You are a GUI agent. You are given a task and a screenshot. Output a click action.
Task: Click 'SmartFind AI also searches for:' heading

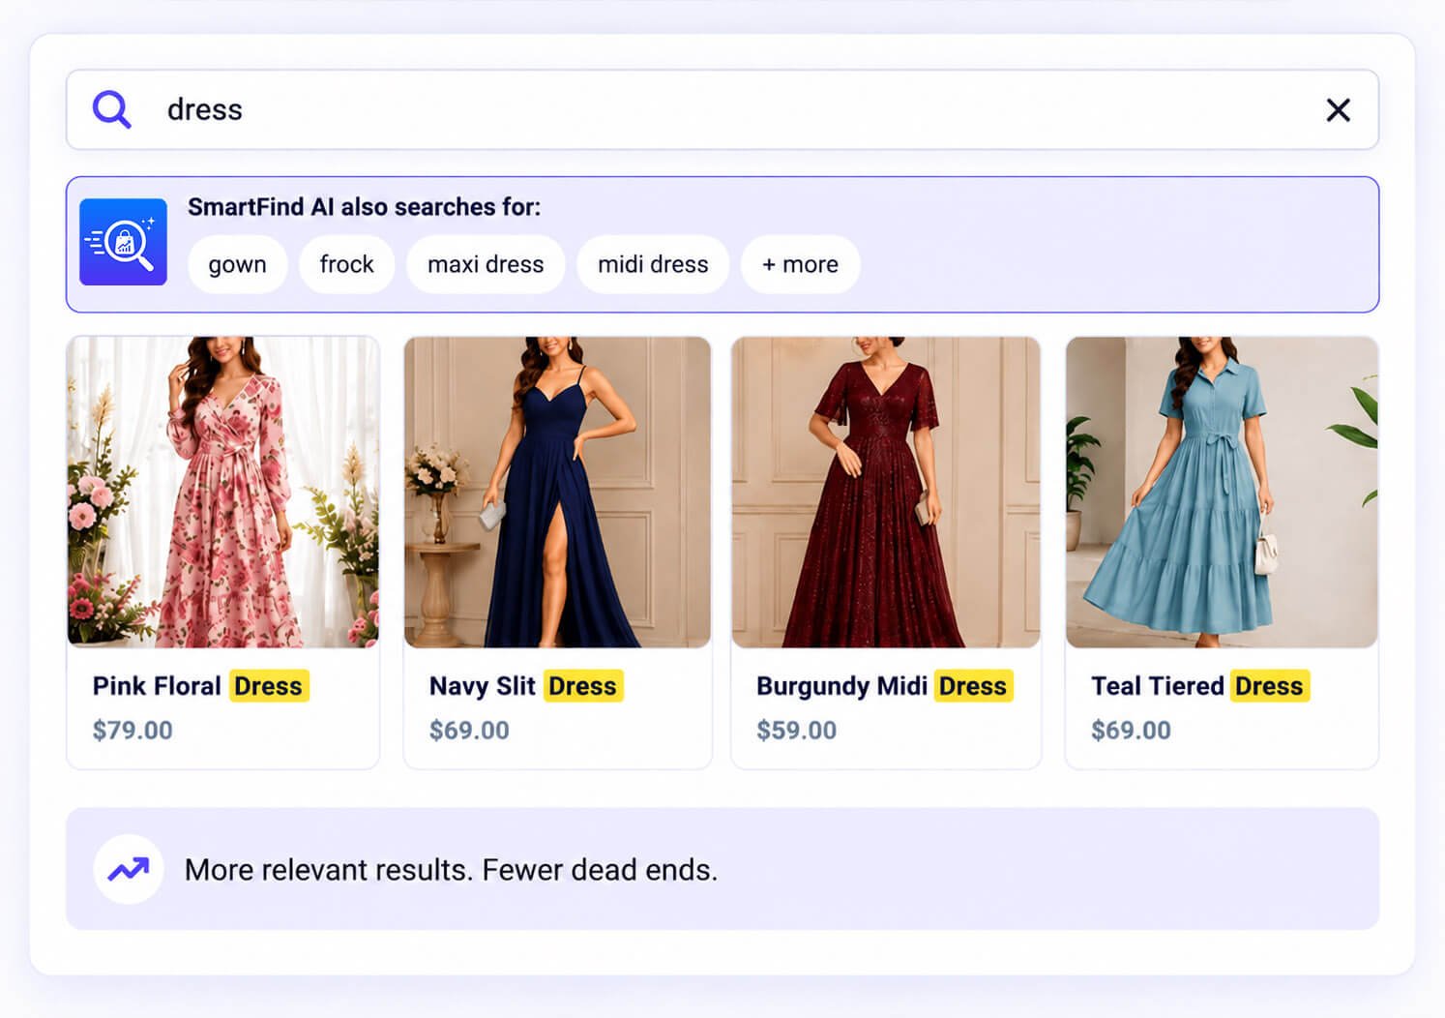click(x=364, y=207)
